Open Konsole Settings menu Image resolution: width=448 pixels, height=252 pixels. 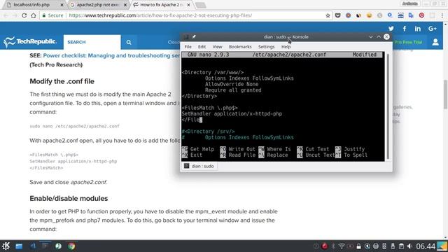tap(266, 47)
